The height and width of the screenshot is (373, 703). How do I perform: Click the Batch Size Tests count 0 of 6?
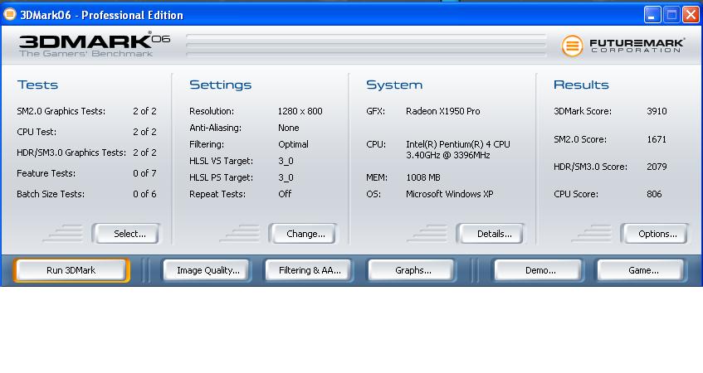144,194
